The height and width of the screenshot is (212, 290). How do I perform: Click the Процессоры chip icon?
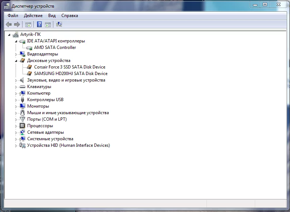click(23, 126)
